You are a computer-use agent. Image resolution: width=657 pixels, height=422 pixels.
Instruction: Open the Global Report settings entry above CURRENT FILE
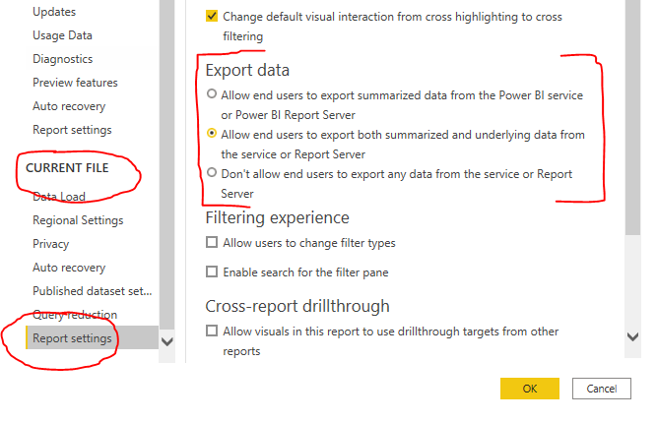tap(72, 130)
